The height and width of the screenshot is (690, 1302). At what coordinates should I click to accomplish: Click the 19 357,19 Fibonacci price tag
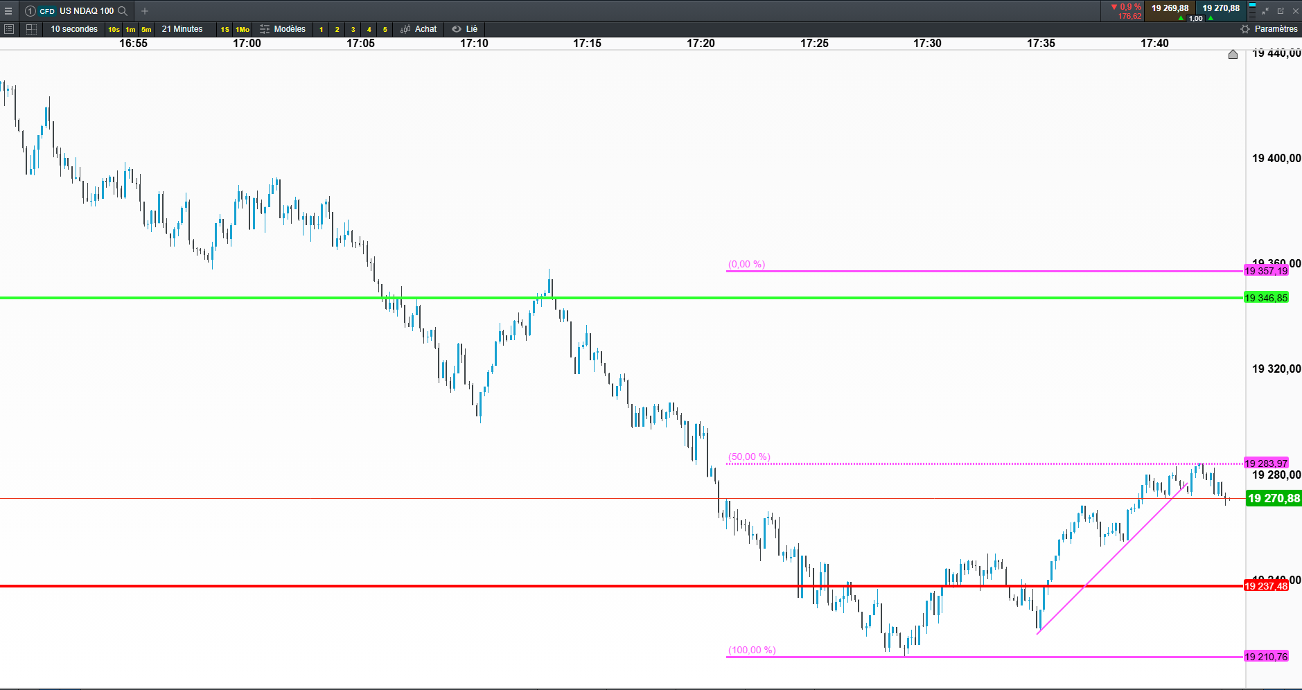1266,271
